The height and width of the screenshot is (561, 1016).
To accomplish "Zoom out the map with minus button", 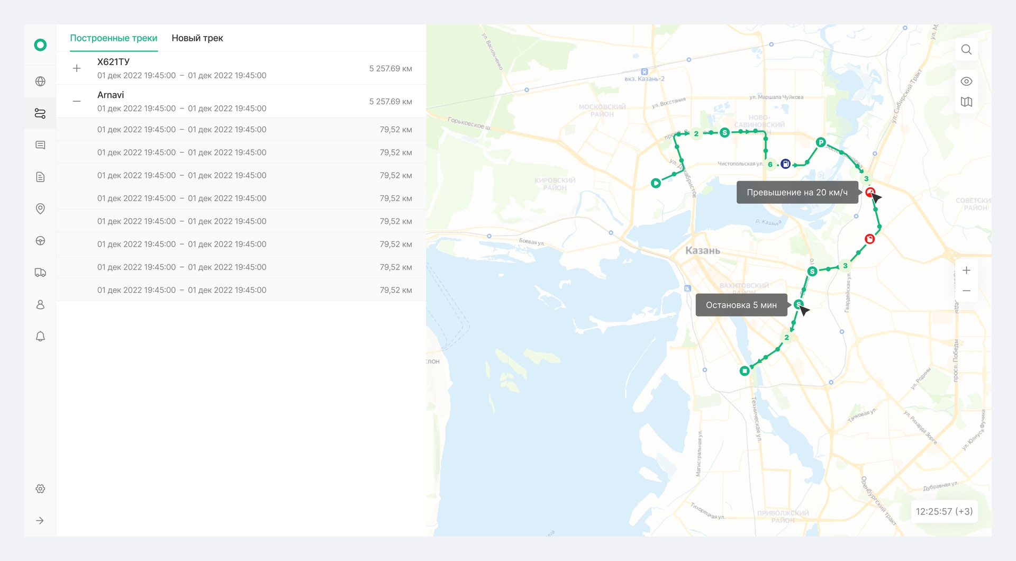I will 966,291.
